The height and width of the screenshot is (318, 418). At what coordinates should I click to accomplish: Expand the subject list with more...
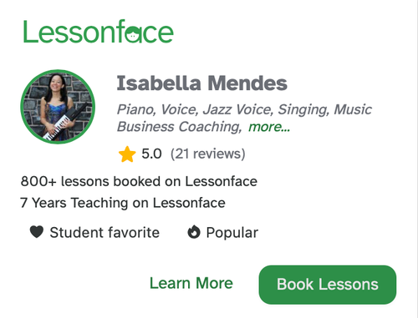(269, 127)
